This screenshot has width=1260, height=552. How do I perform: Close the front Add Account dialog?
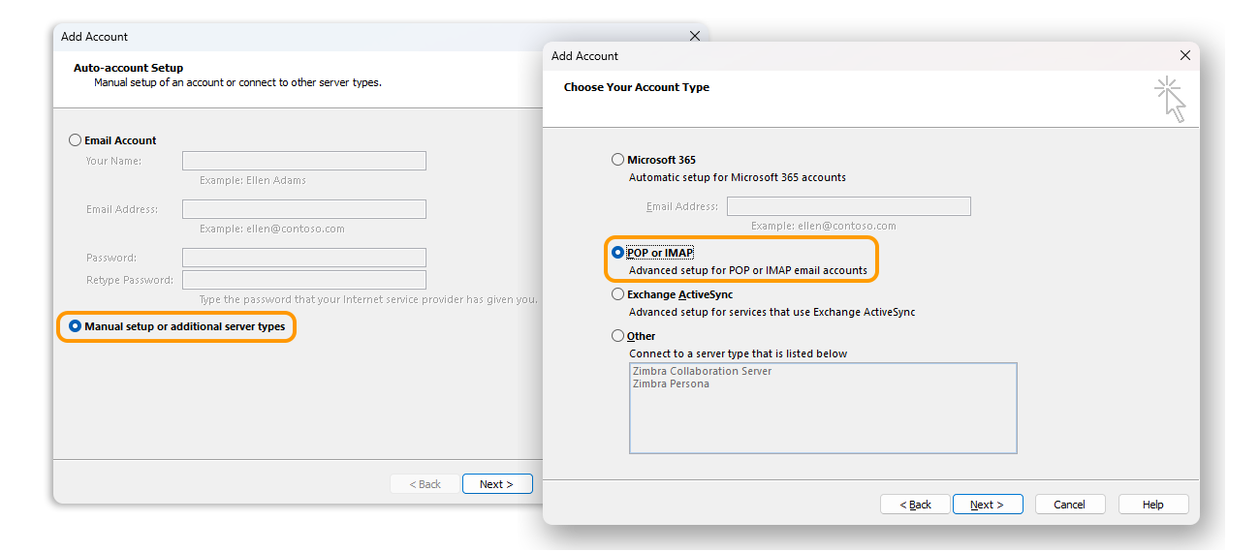coord(1184,56)
